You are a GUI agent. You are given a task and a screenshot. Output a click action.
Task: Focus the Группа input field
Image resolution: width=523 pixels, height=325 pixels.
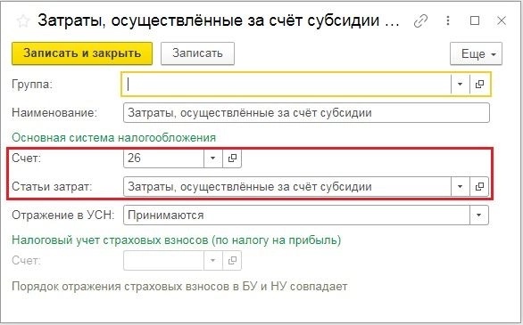pos(286,85)
